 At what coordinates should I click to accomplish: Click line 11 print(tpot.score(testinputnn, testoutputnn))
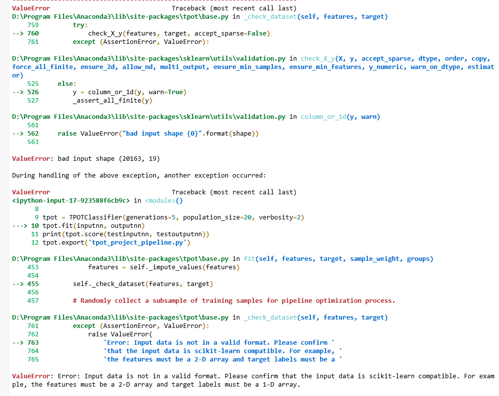(x=126, y=234)
